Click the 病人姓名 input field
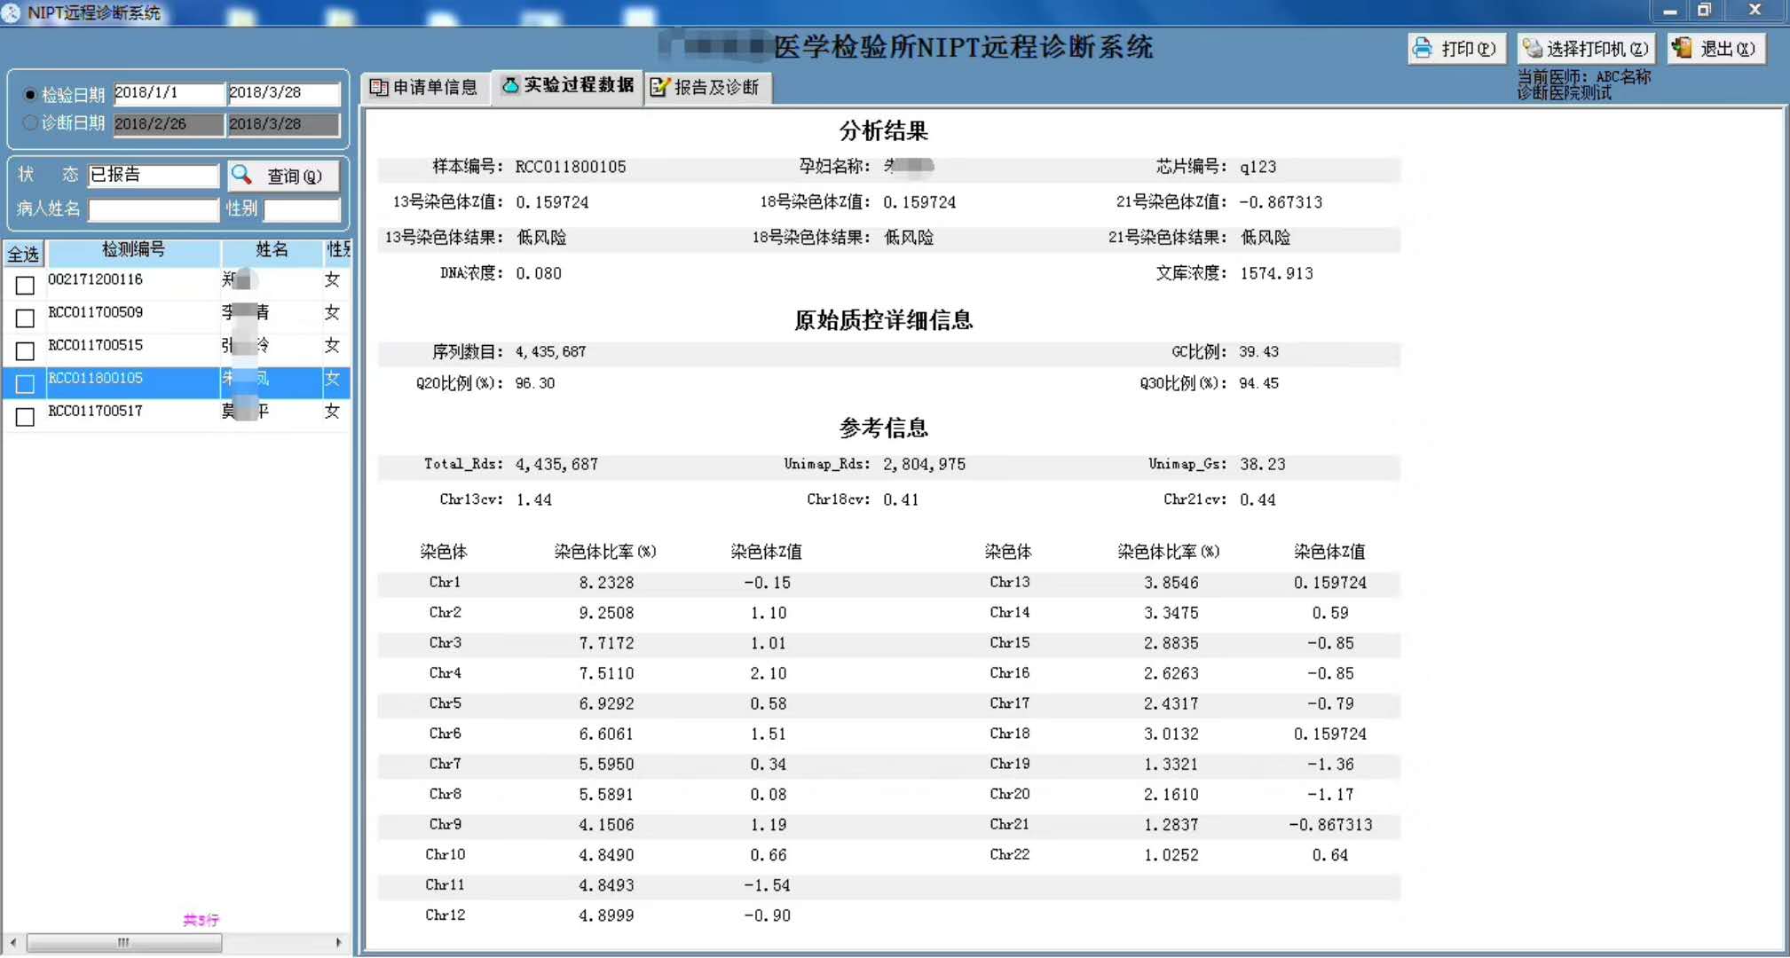 153,209
